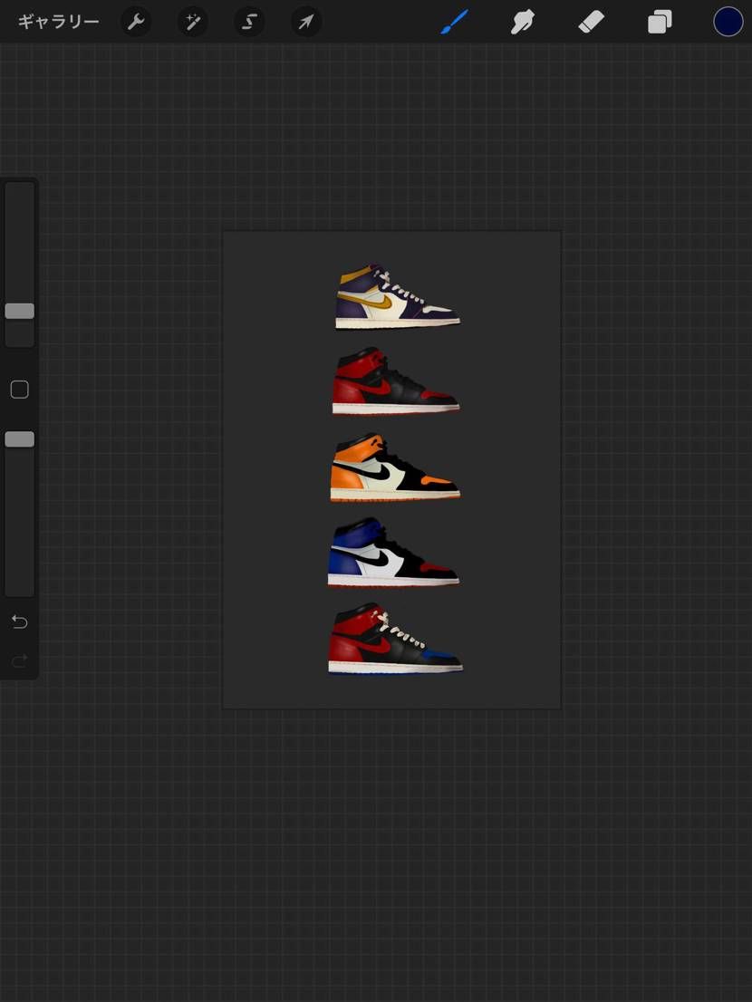Click the blue, white and red-toe sneaker
The image size is (752, 1002).
point(393,552)
